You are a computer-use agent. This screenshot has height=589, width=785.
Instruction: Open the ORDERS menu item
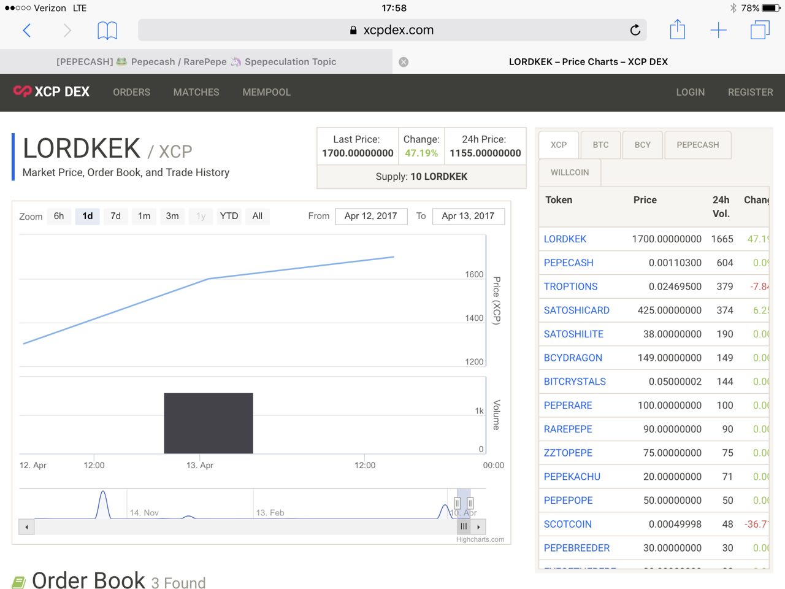click(131, 92)
